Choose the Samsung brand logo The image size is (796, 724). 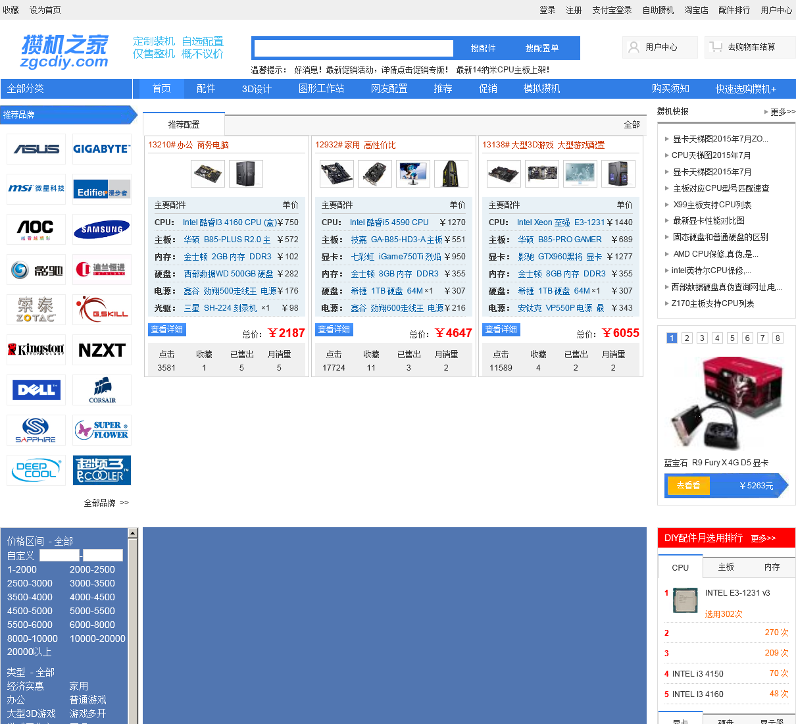point(102,229)
